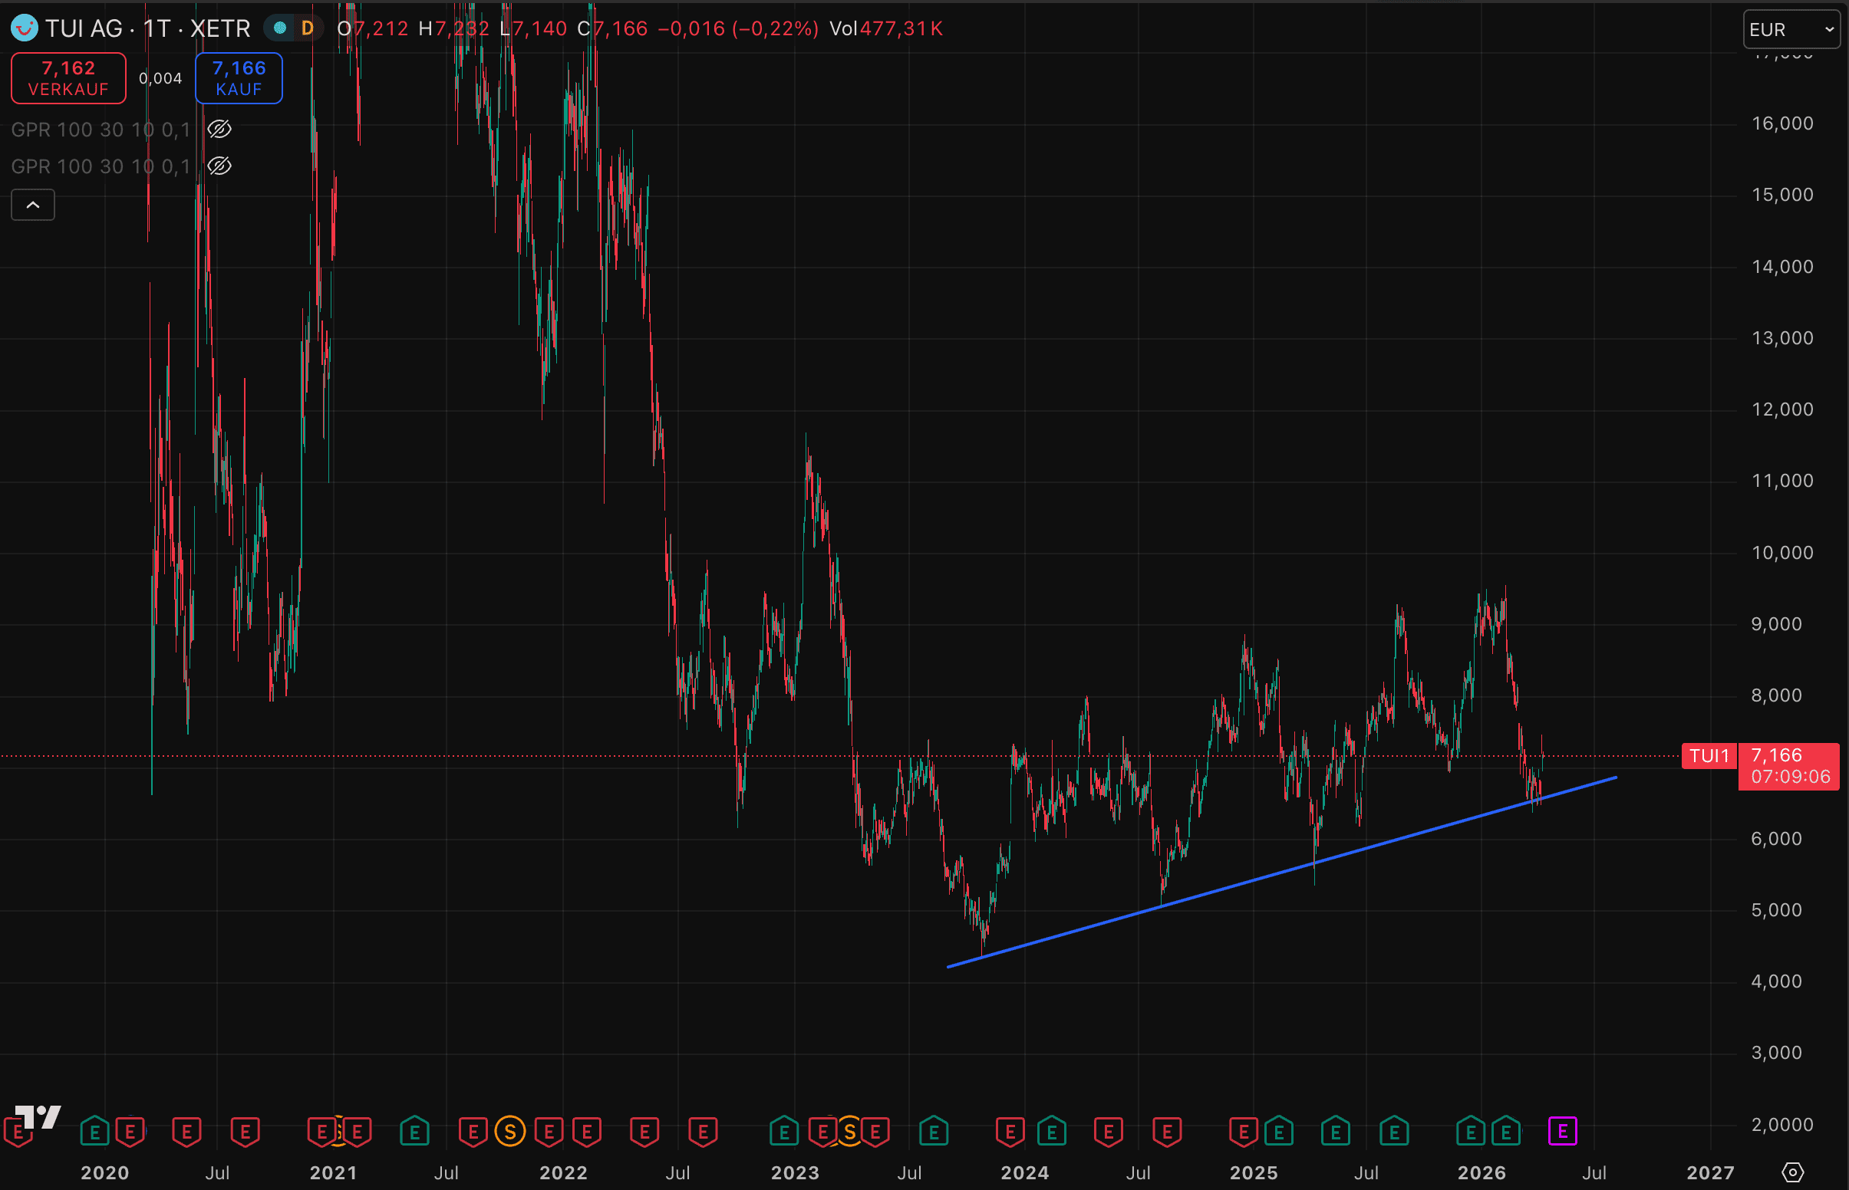The width and height of the screenshot is (1849, 1190).
Task: Click the TUI AG symbol title
Action: coord(84,28)
